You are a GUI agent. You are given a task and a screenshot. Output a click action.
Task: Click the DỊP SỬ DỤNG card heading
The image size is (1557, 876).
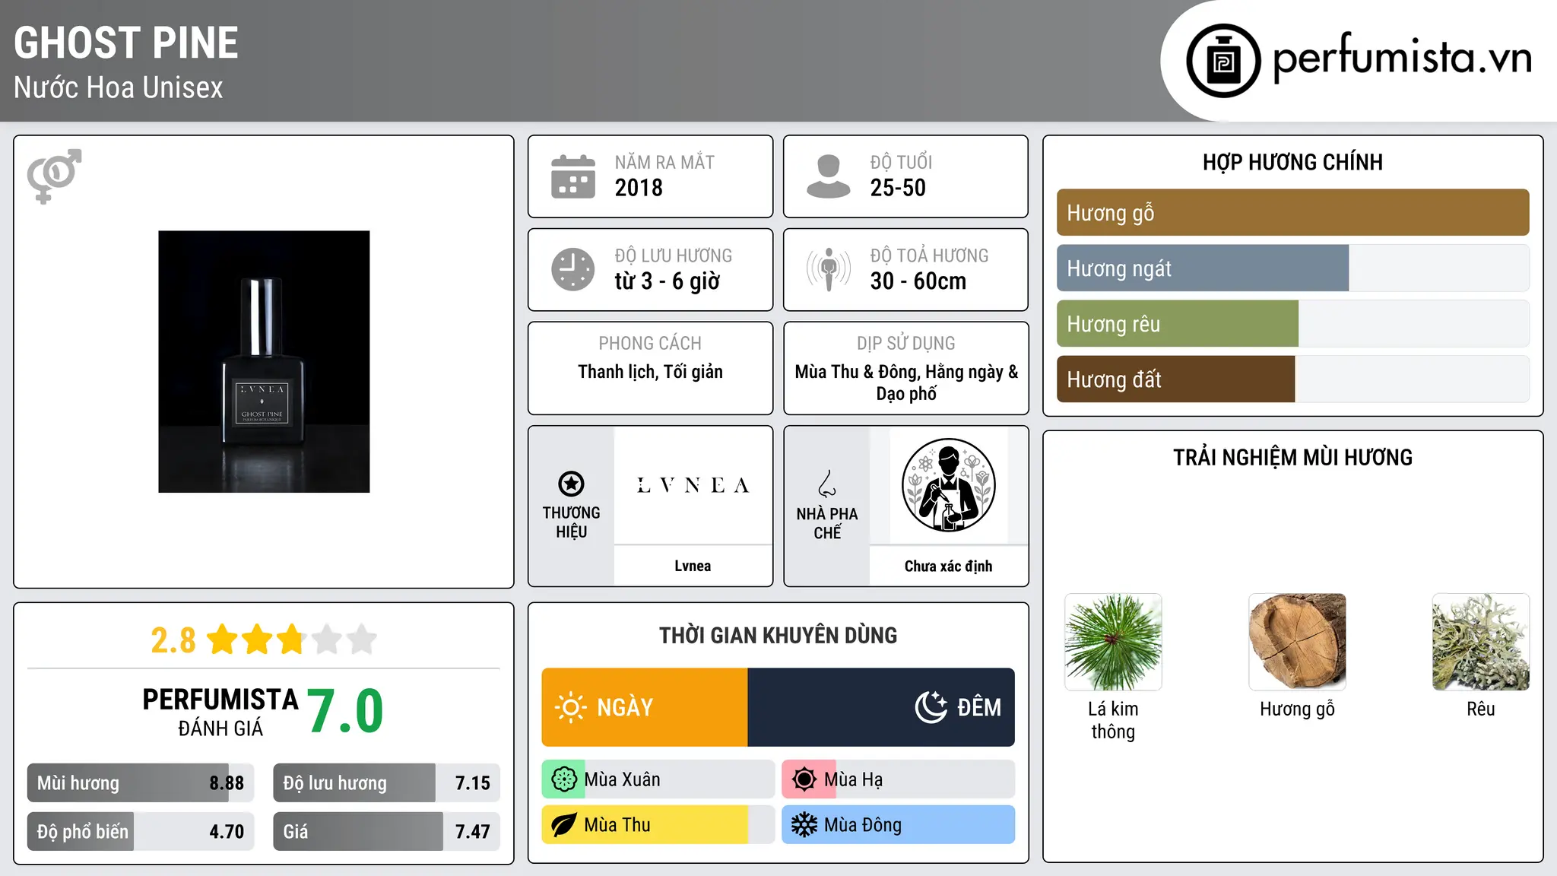[906, 344]
